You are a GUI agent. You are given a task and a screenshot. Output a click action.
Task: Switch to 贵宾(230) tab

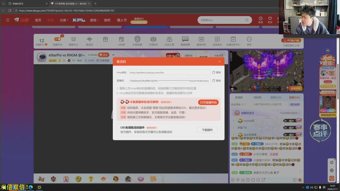tap(276, 98)
